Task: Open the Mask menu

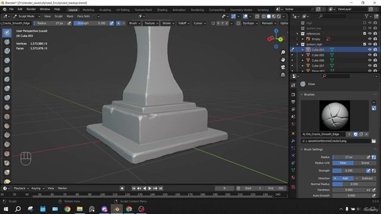Action: click(70, 16)
